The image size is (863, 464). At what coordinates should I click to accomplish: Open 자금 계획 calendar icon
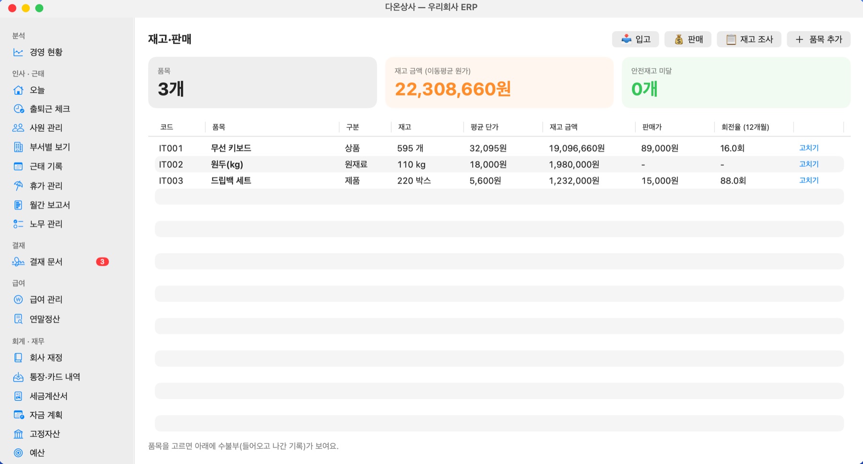(x=18, y=415)
